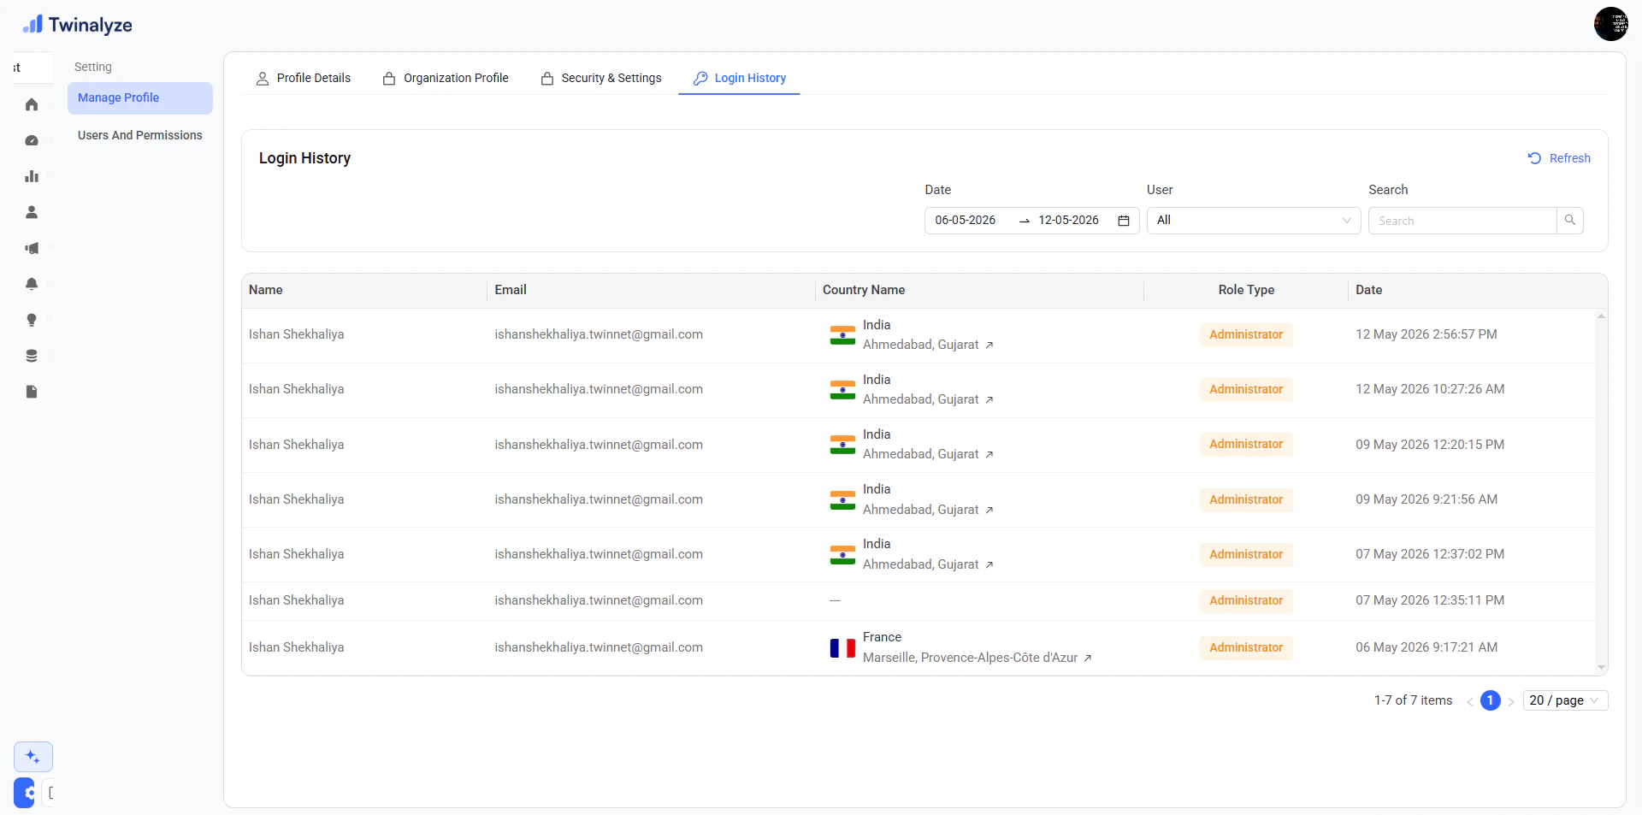Open Marseille location external link arrow
1642x815 pixels.
1088,658
